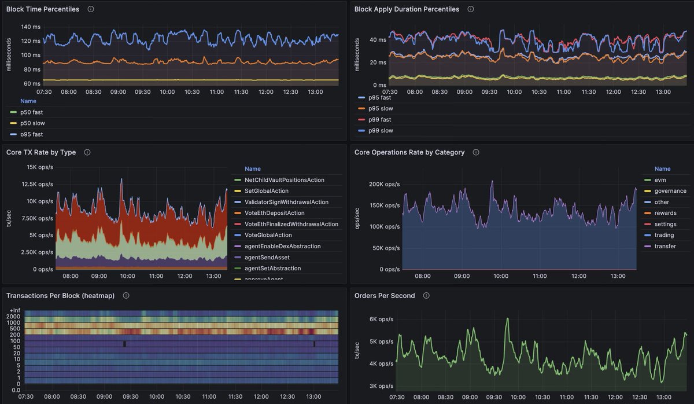Click the 2000 bucket label on the heatmap axis
Viewport: 694px width, 404px height.
click(14, 317)
